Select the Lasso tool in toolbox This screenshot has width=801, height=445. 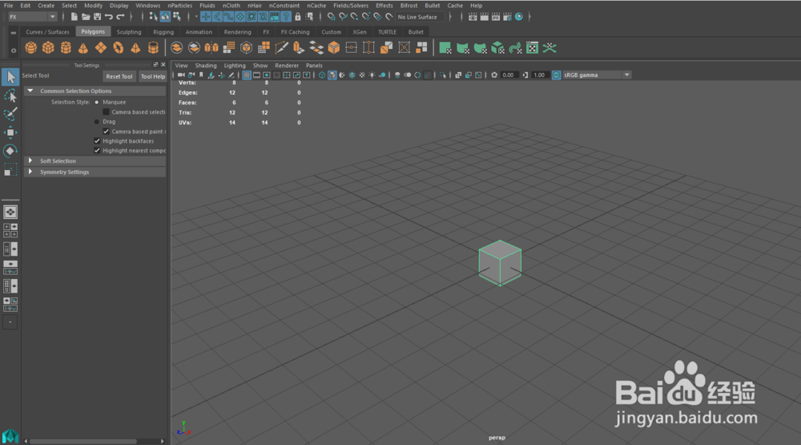point(10,95)
